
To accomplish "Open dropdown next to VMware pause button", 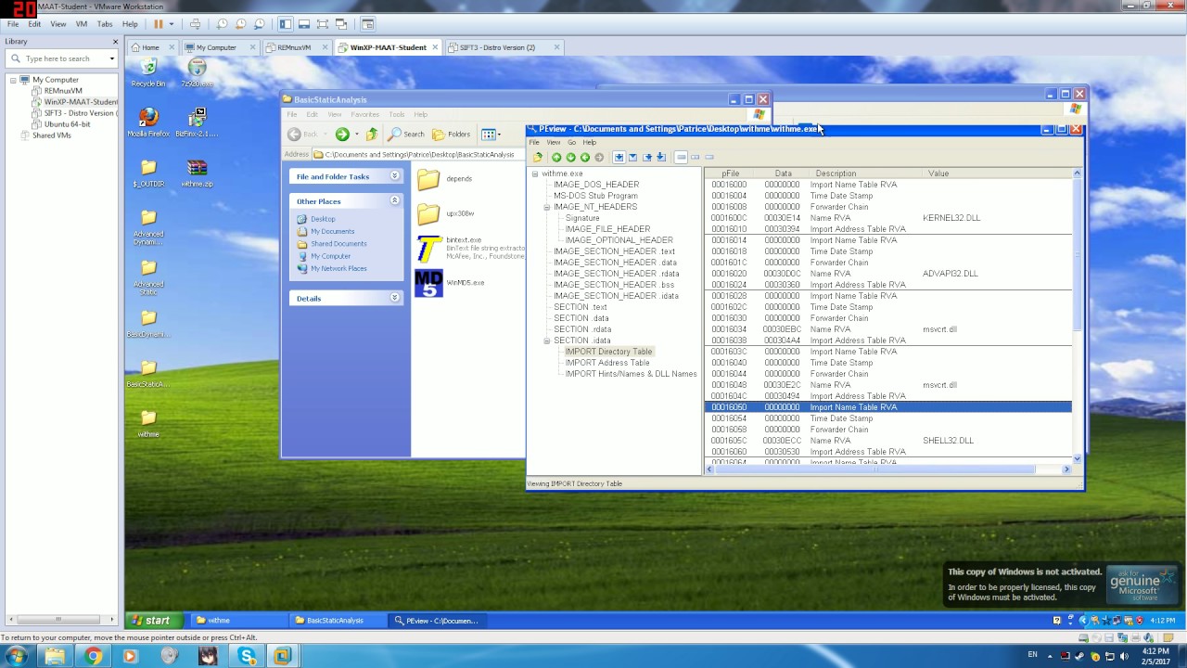I will coord(172,24).
